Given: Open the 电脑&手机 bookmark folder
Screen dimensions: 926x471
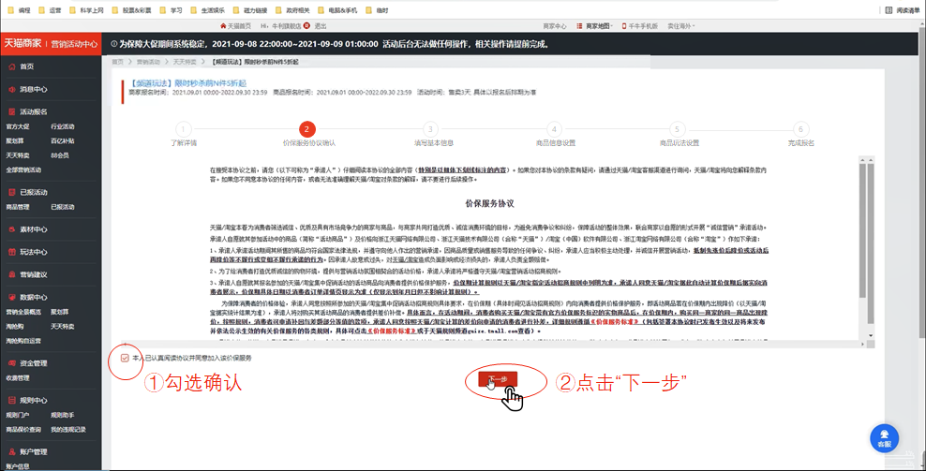Looking at the screenshot, I should [x=337, y=10].
